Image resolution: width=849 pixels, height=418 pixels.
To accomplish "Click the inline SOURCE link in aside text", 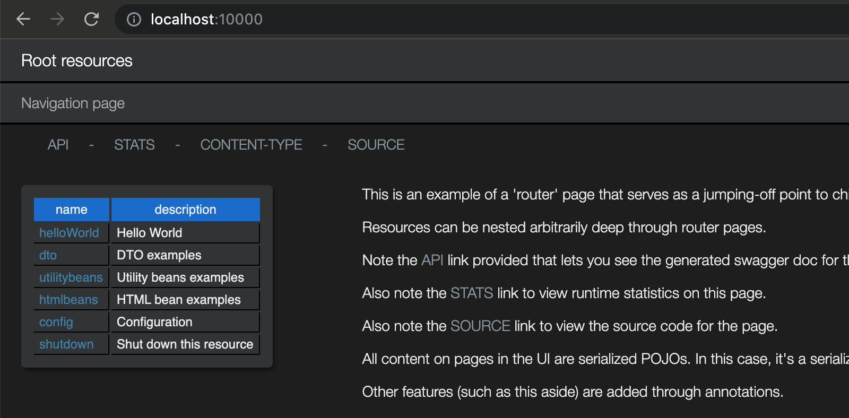I will tap(480, 326).
